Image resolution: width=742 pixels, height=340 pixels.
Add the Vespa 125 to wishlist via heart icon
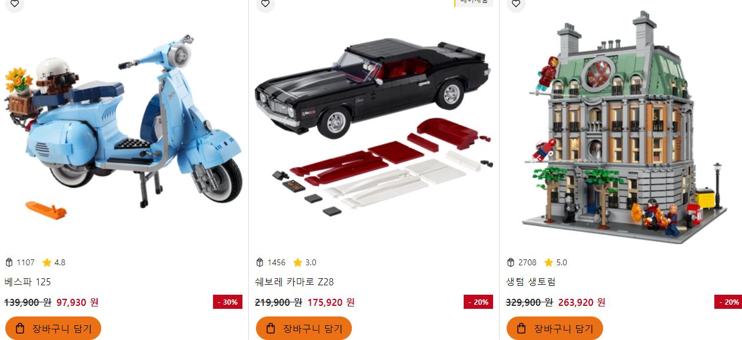[x=14, y=4]
